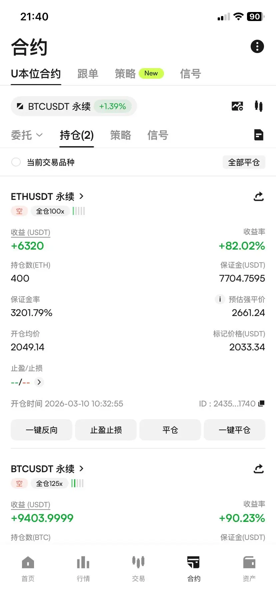This screenshot has height=598, width=276.
Task: Share the ETHUSDT position
Action: (259, 197)
